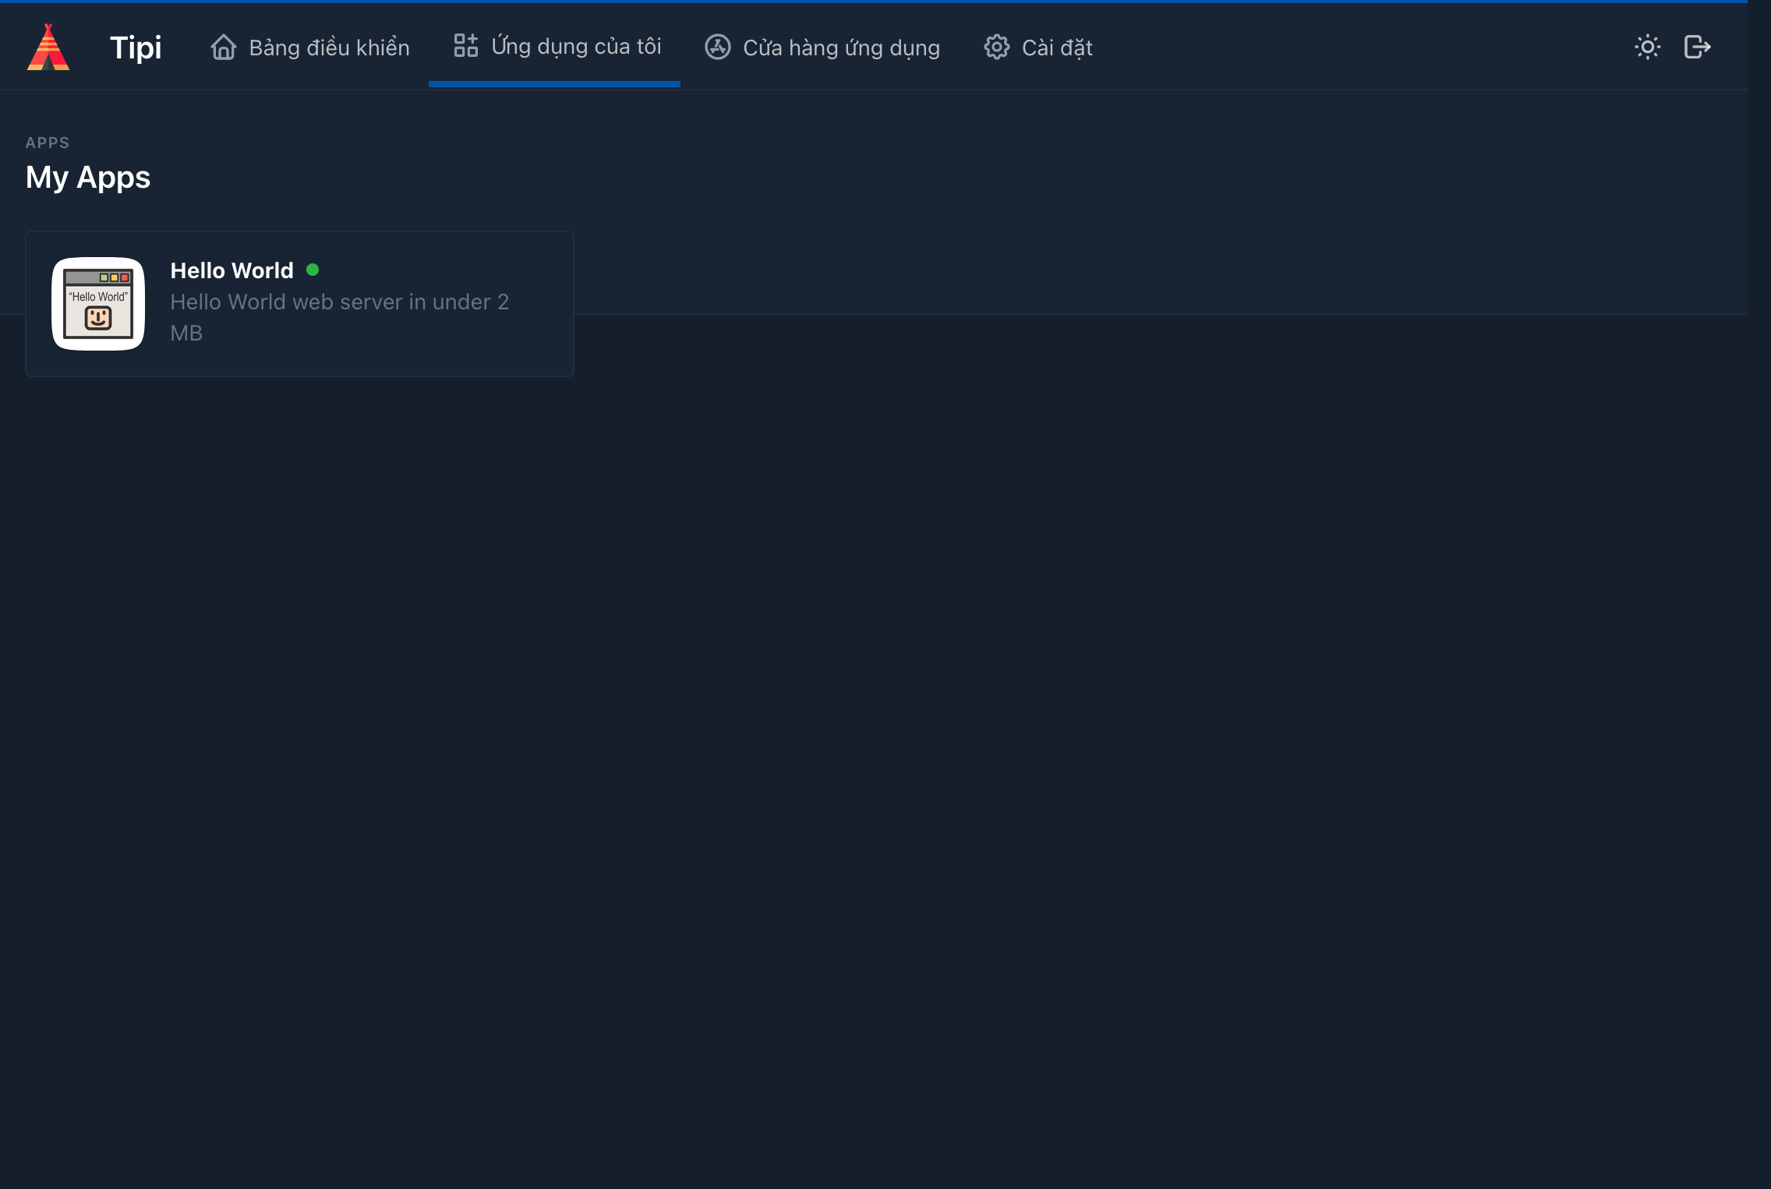
Task: Log out using the exit icon
Action: point(1697,48)
